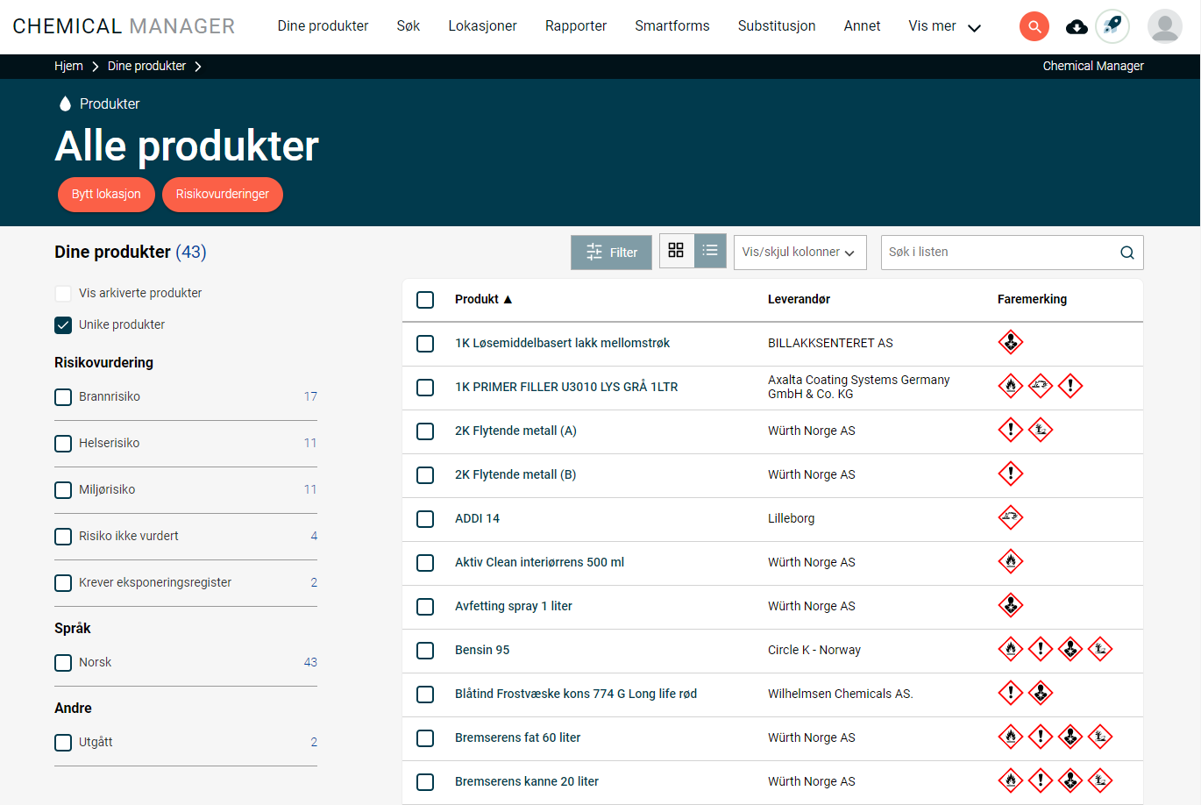Click environment pictogram on Bensin 95 row
This screenshot has height=805, width=1201.
1100,649
